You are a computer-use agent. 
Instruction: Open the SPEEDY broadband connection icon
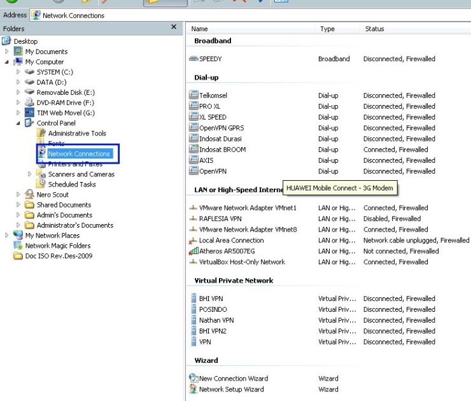coord(193,59)
